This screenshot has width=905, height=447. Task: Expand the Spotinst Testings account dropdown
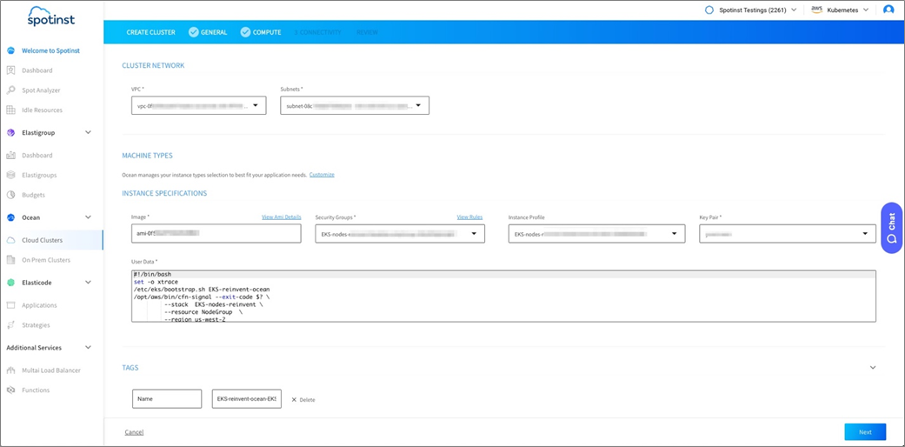click(x=794, y=10)
